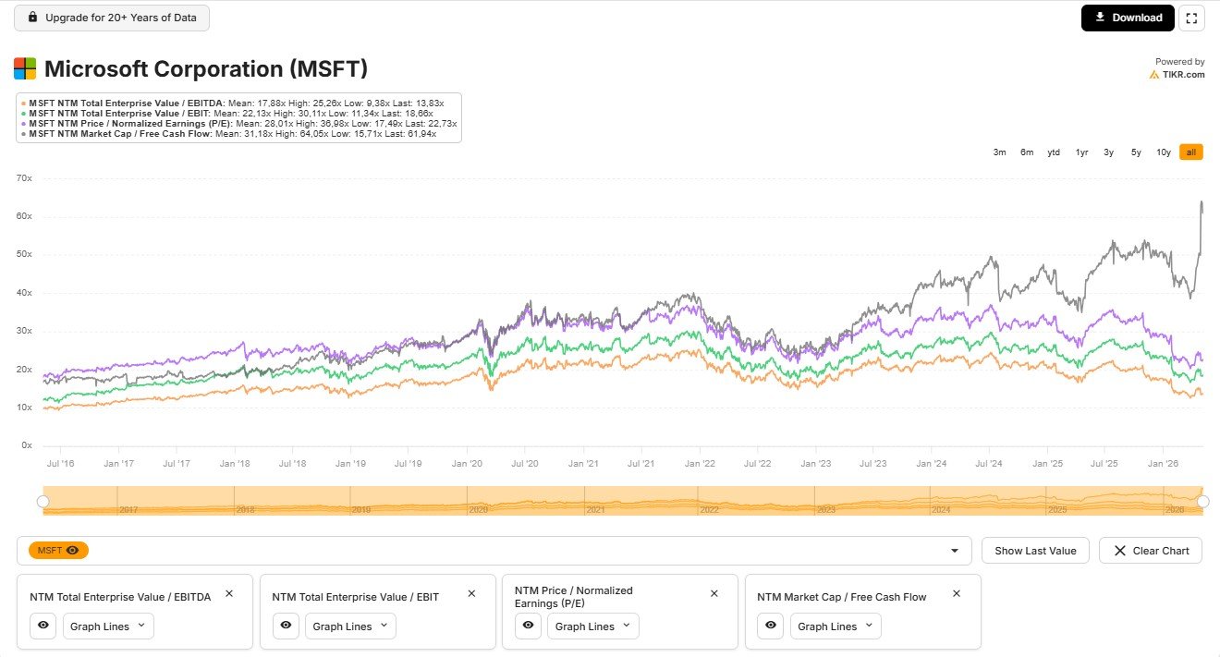
Task: Select the 5y time range
Action: click(x=1136, y=152)
